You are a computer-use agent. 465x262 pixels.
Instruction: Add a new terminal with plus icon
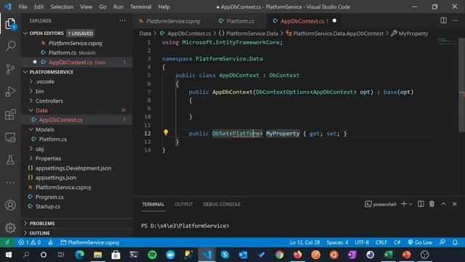[404, 204]
